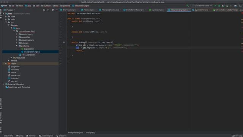Run with coverage icon in toolbar
The height and width of the screenshot is (137, 243).
click(223, 6)
